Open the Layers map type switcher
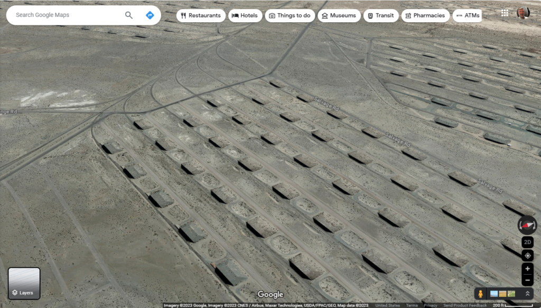Image resolution: width=541 pixels, height=308 pixels. tap(24, 284)
